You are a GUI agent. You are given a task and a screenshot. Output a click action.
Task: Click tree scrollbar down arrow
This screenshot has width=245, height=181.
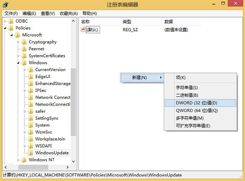click(73, 161)
